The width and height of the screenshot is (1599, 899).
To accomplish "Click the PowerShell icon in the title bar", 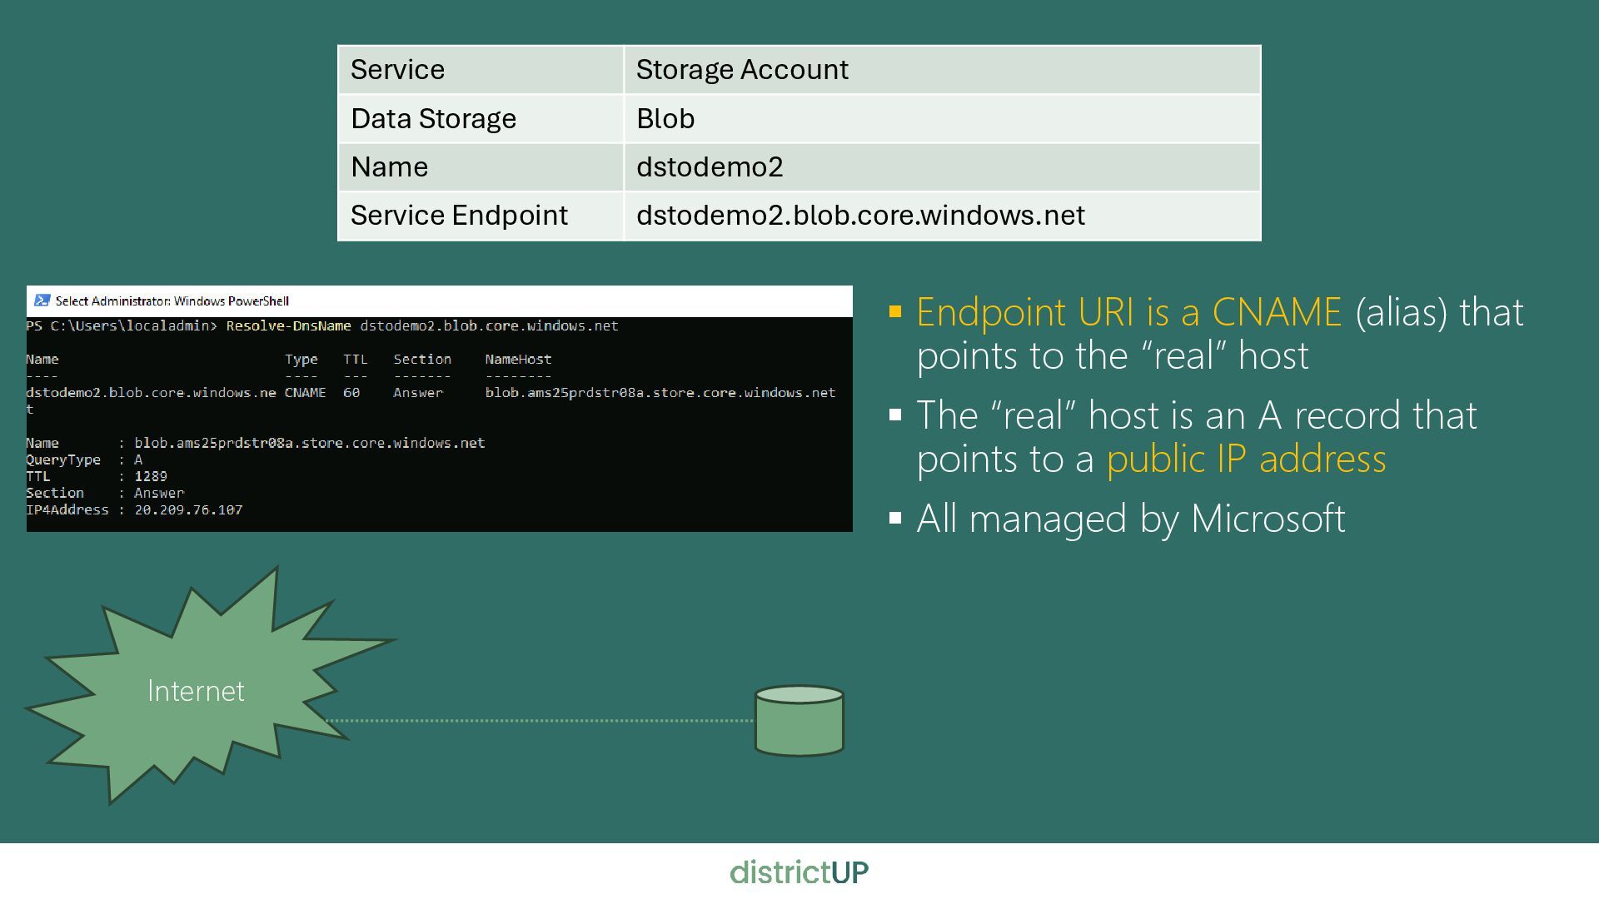I will [x=42, y=300].
